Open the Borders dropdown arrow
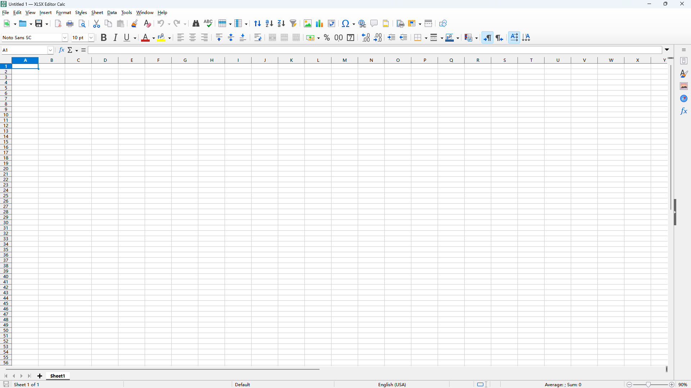Image resolution: width=691 pixels, height=388 pixels. pos(426,38)
